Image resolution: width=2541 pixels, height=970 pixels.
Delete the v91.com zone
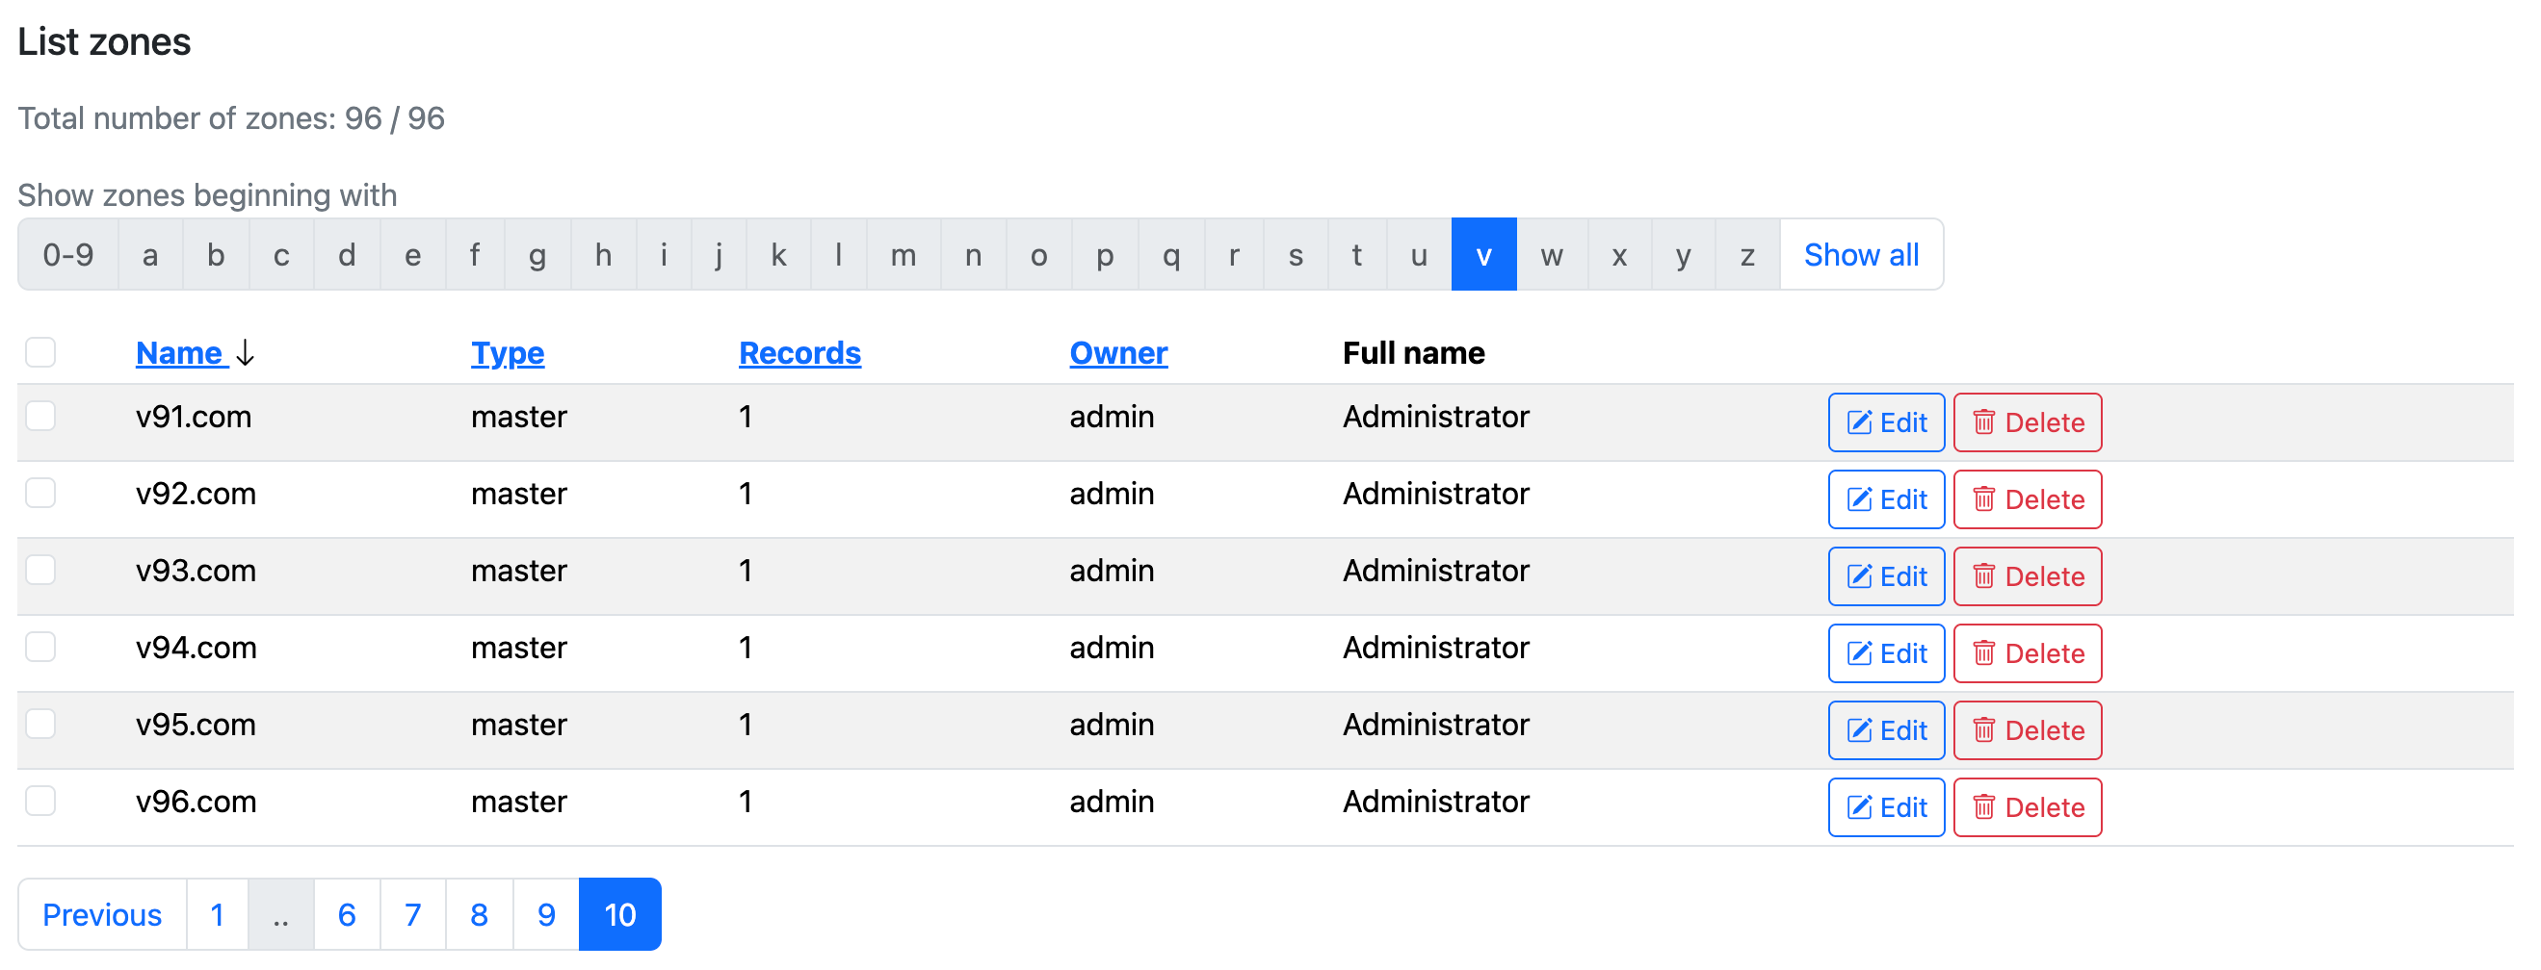[2027, 421]
